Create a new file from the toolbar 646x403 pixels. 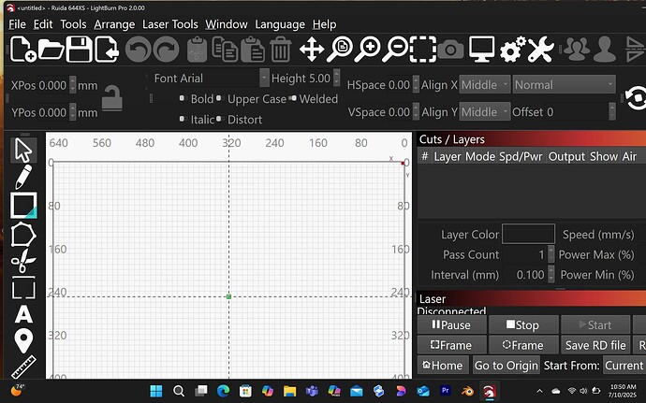tap(22, 50)
